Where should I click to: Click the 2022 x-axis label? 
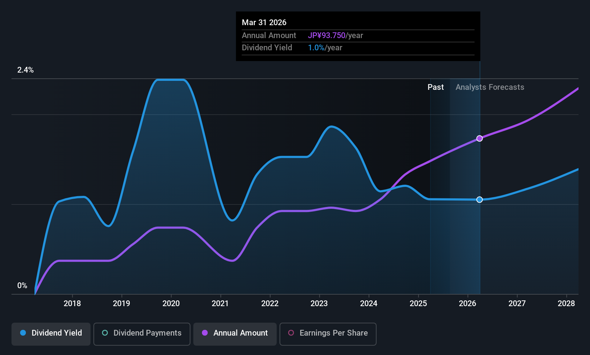[270, 303]
